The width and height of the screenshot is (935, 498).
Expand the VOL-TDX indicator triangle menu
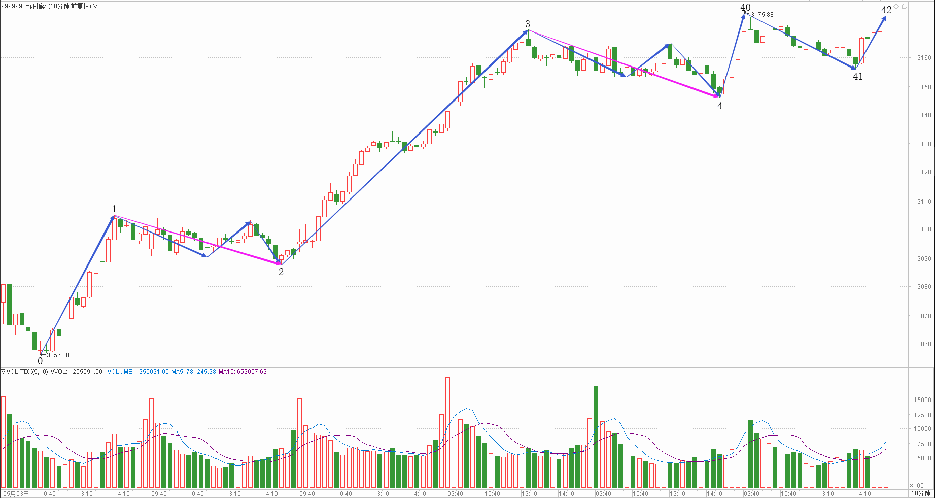click(3, 372)
